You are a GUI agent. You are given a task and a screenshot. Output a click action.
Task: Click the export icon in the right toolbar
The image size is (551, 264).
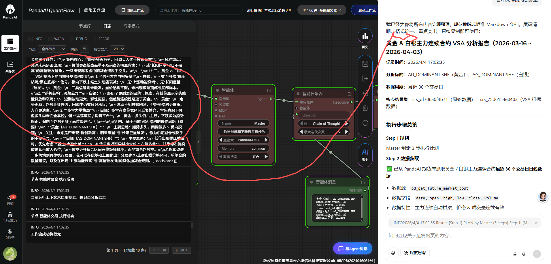tap(365, 78)
